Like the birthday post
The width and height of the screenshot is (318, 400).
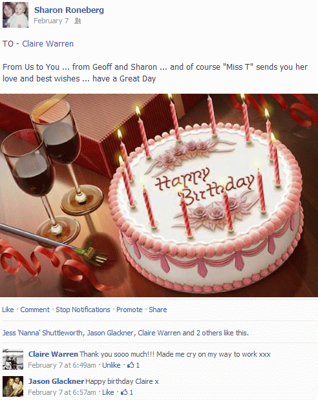[x=8, y=310]
